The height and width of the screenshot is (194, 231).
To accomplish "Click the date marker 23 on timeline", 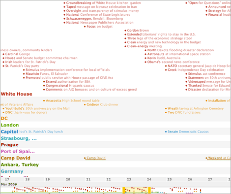I will point(129,179).
